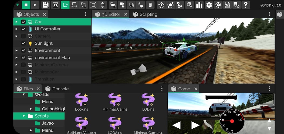The height and width of the screenshot is (134, 284).
Task: Click the eye preview icon in toolbar
Action: coord(55,5)
